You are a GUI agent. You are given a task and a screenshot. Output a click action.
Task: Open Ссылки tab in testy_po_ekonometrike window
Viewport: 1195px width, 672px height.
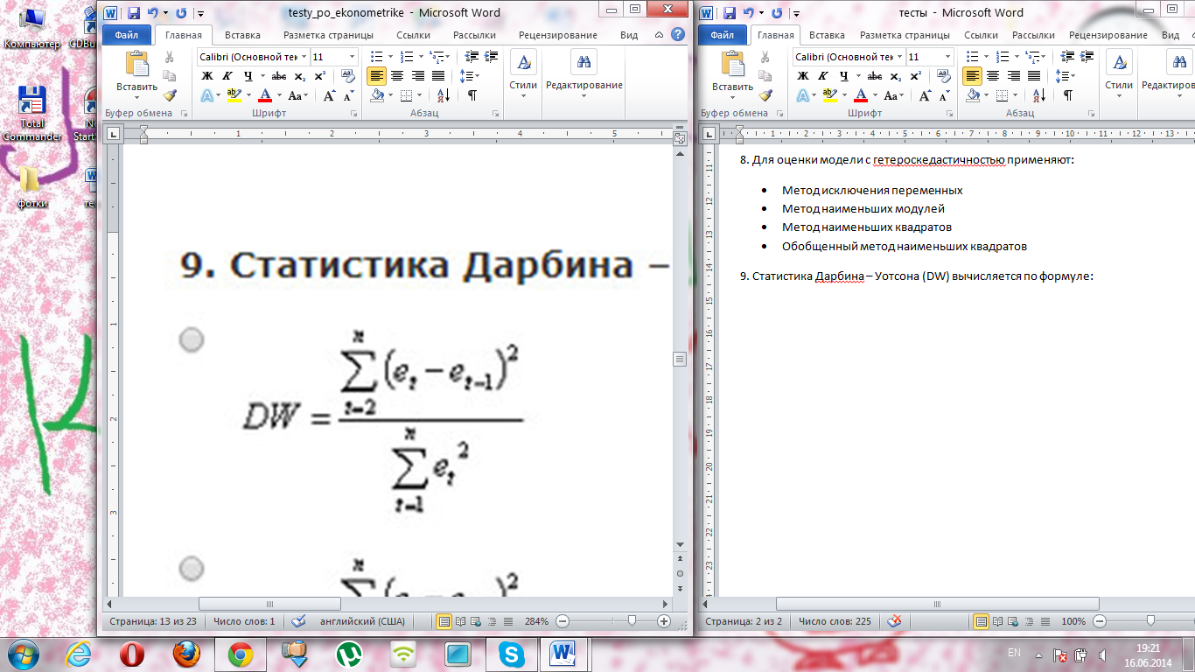(x=413, y=35)
